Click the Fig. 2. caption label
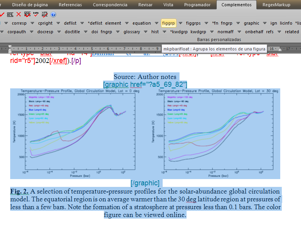301x226 pixels. click(x=19, y=191)
